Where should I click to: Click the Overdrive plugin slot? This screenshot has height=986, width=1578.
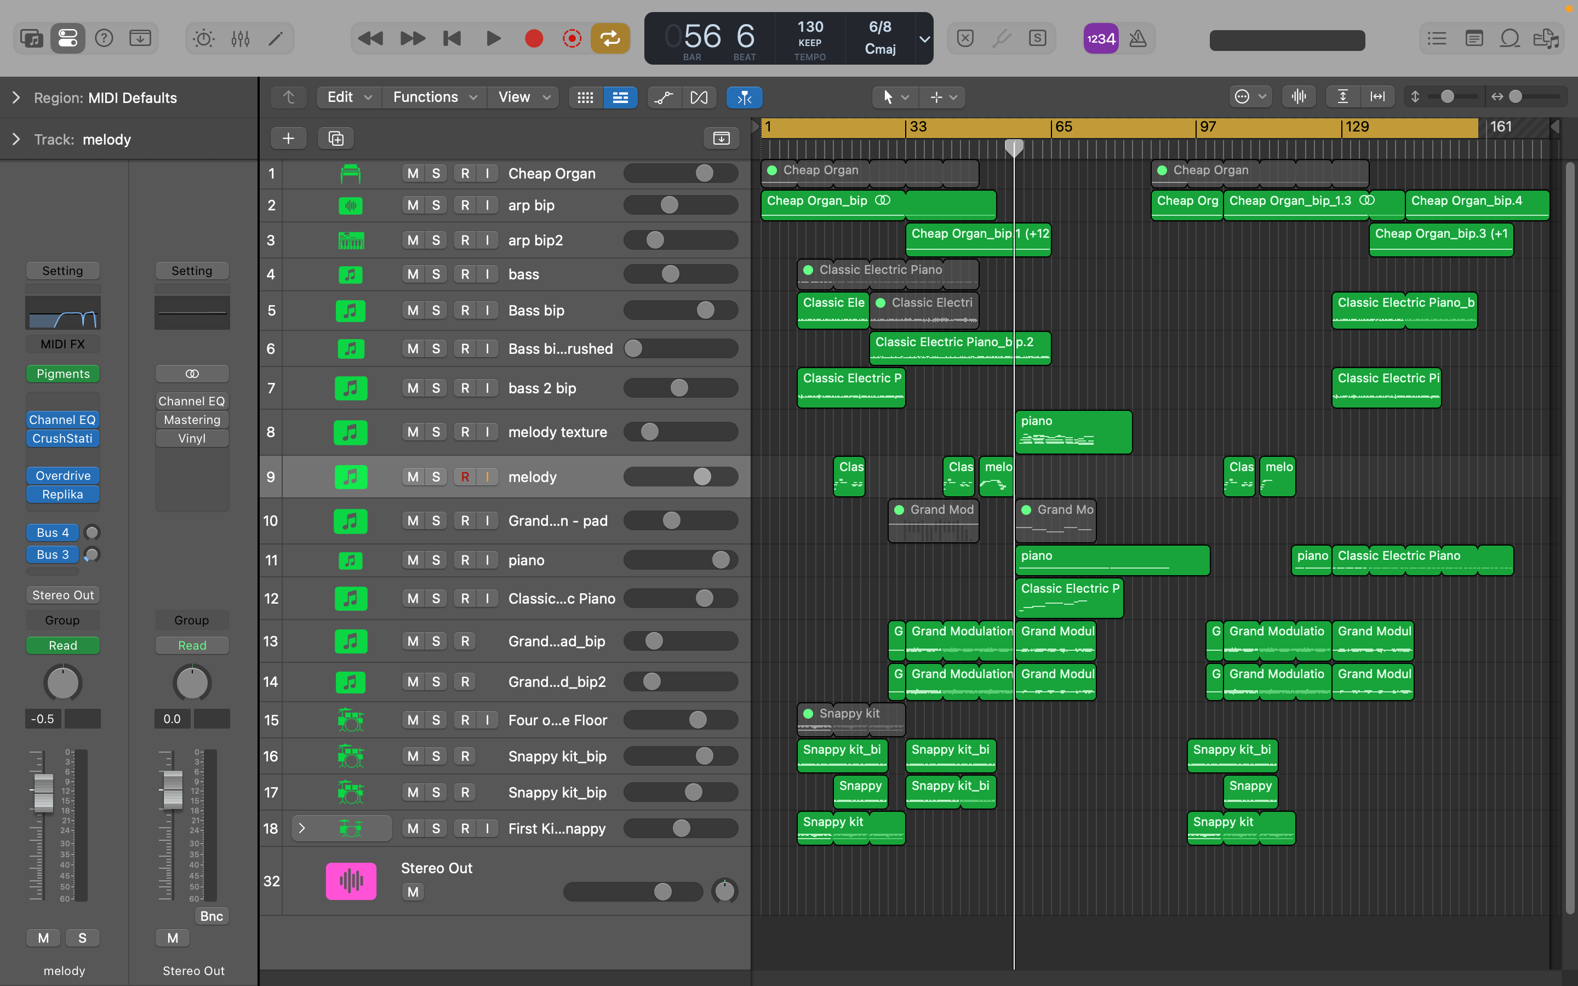(x=62, y=475)
